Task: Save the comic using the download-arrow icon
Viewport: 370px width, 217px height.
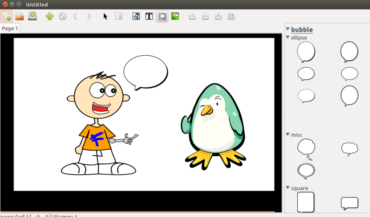Action: pos(32,16)
